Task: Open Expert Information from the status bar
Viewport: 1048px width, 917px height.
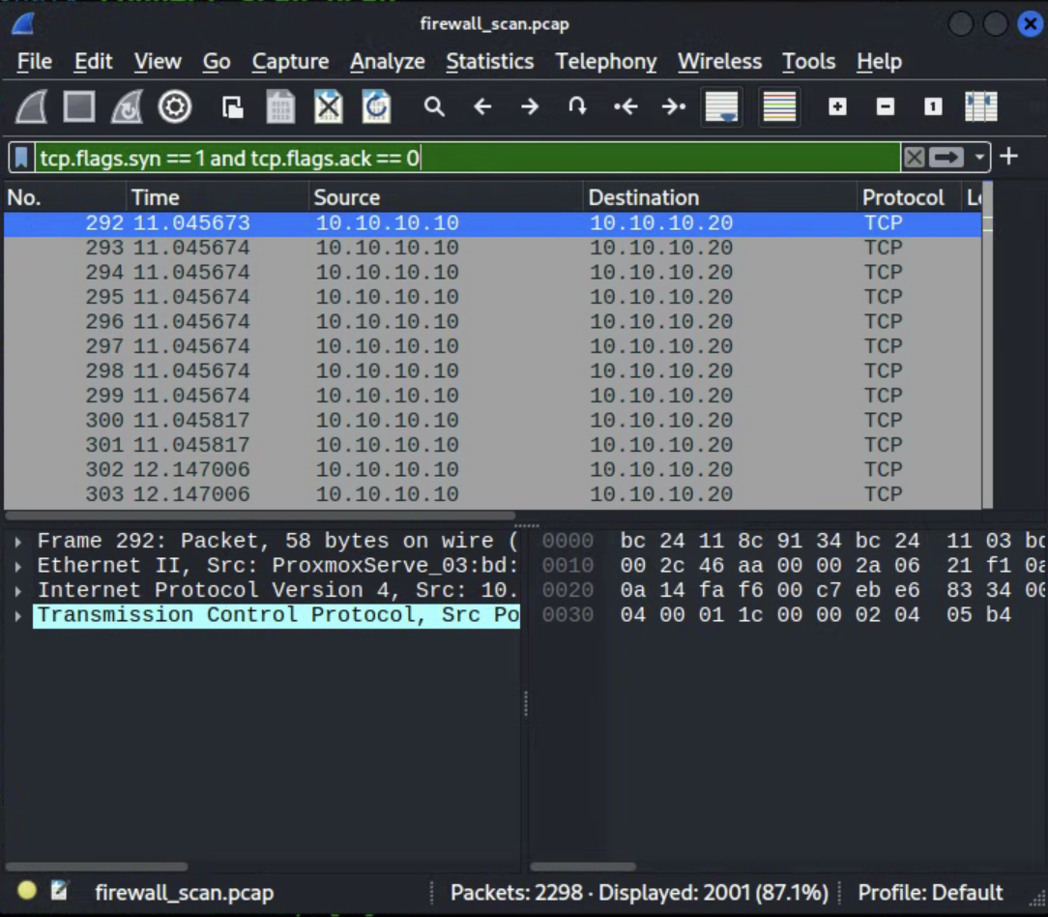Action: [x=27, y=891]
